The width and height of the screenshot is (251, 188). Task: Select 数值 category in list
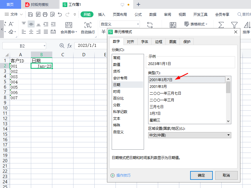point(128,64)
